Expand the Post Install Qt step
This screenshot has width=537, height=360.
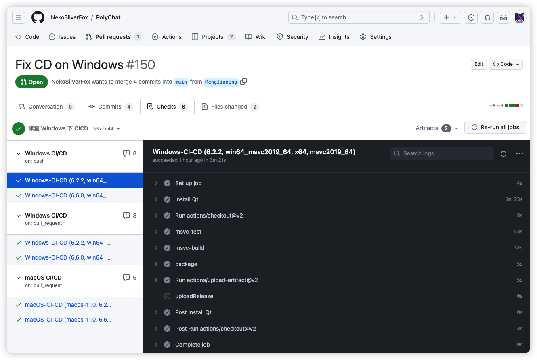(156, 312)
